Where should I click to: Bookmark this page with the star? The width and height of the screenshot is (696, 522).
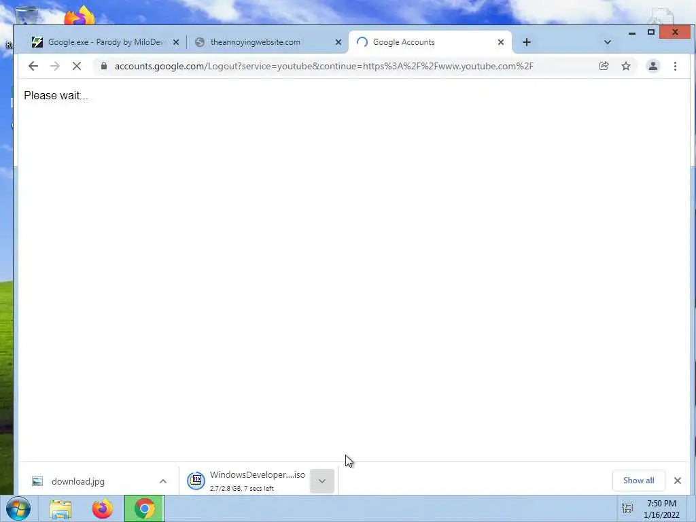(x=626, y=66)
